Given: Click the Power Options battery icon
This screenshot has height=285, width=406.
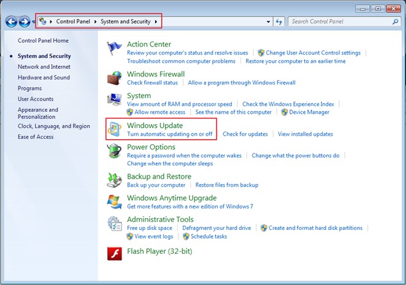Looking at the screenshot, I should 114,151.
